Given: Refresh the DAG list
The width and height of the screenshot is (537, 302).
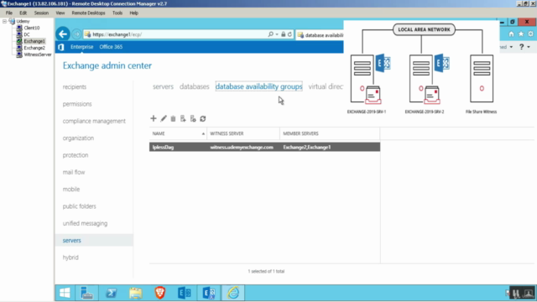Looking at the screenshot, I should (203, 118).
